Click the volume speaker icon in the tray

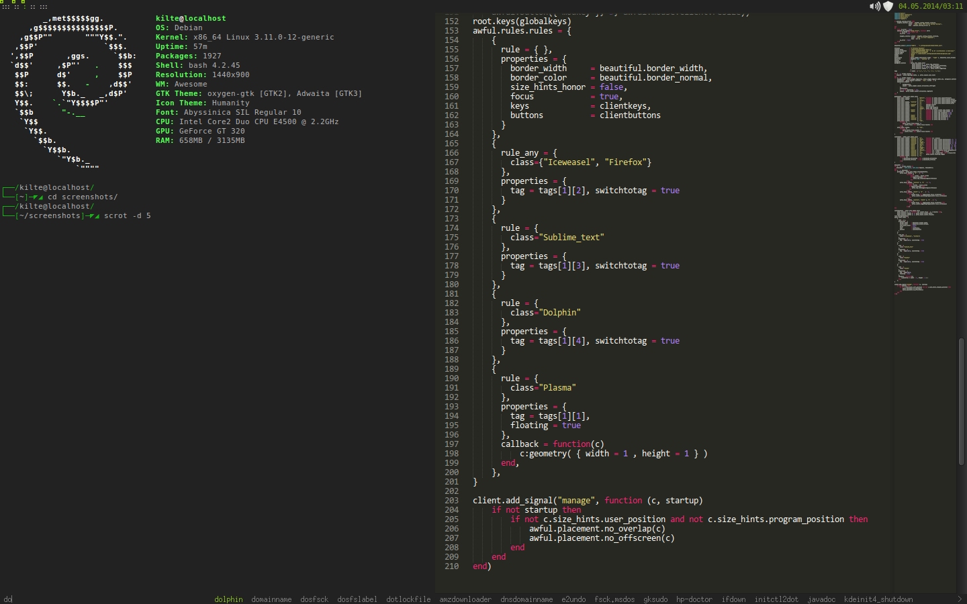874,6
